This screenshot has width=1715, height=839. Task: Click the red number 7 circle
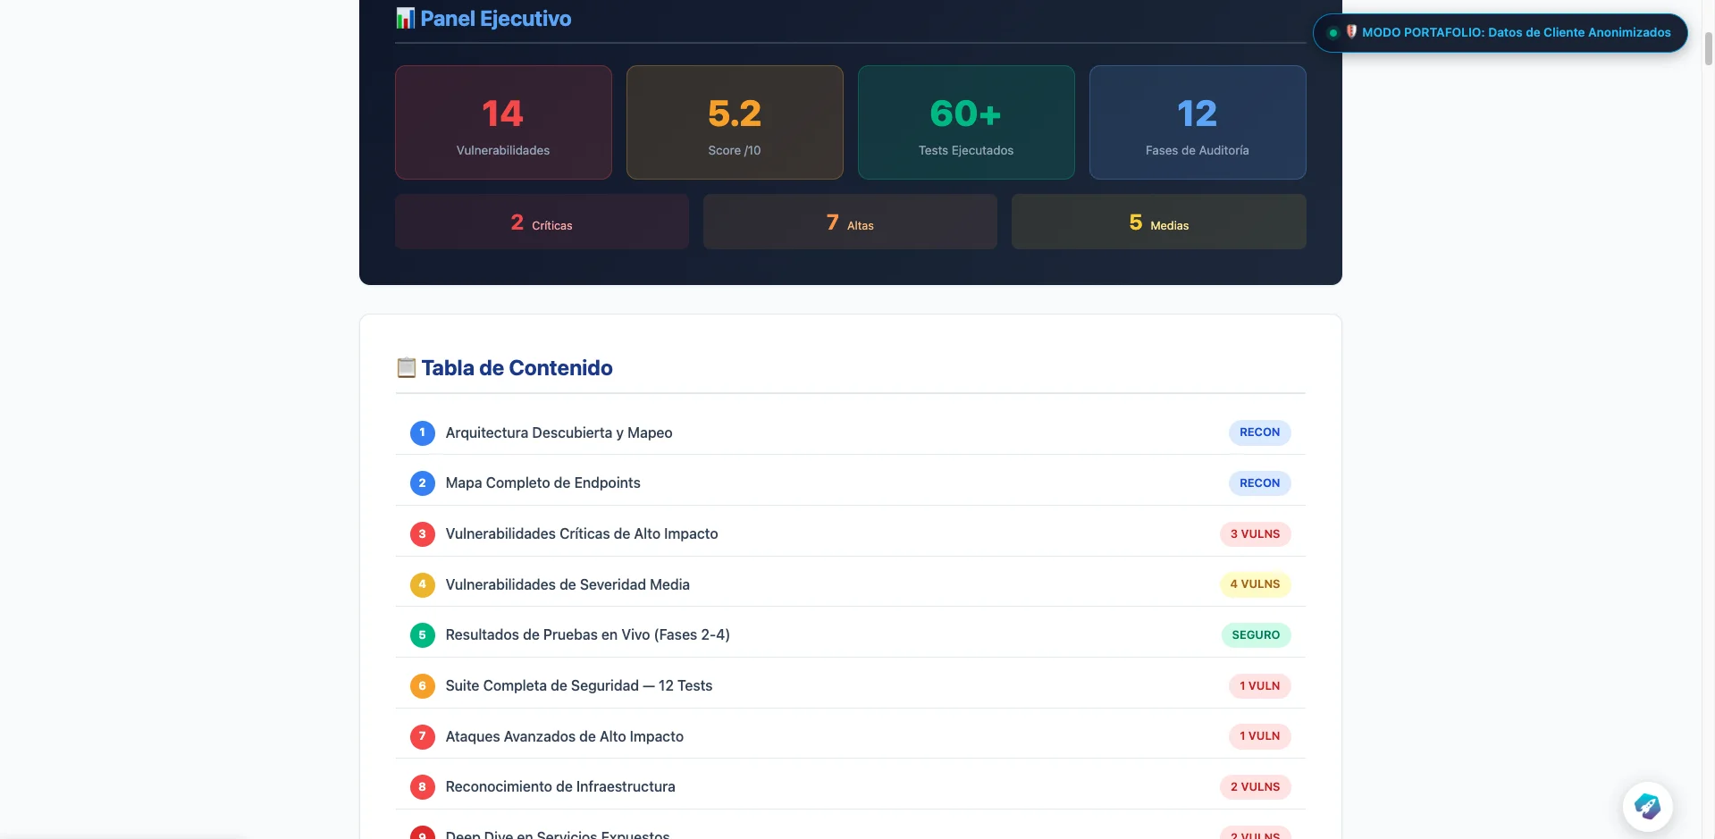tap(423, 736)
